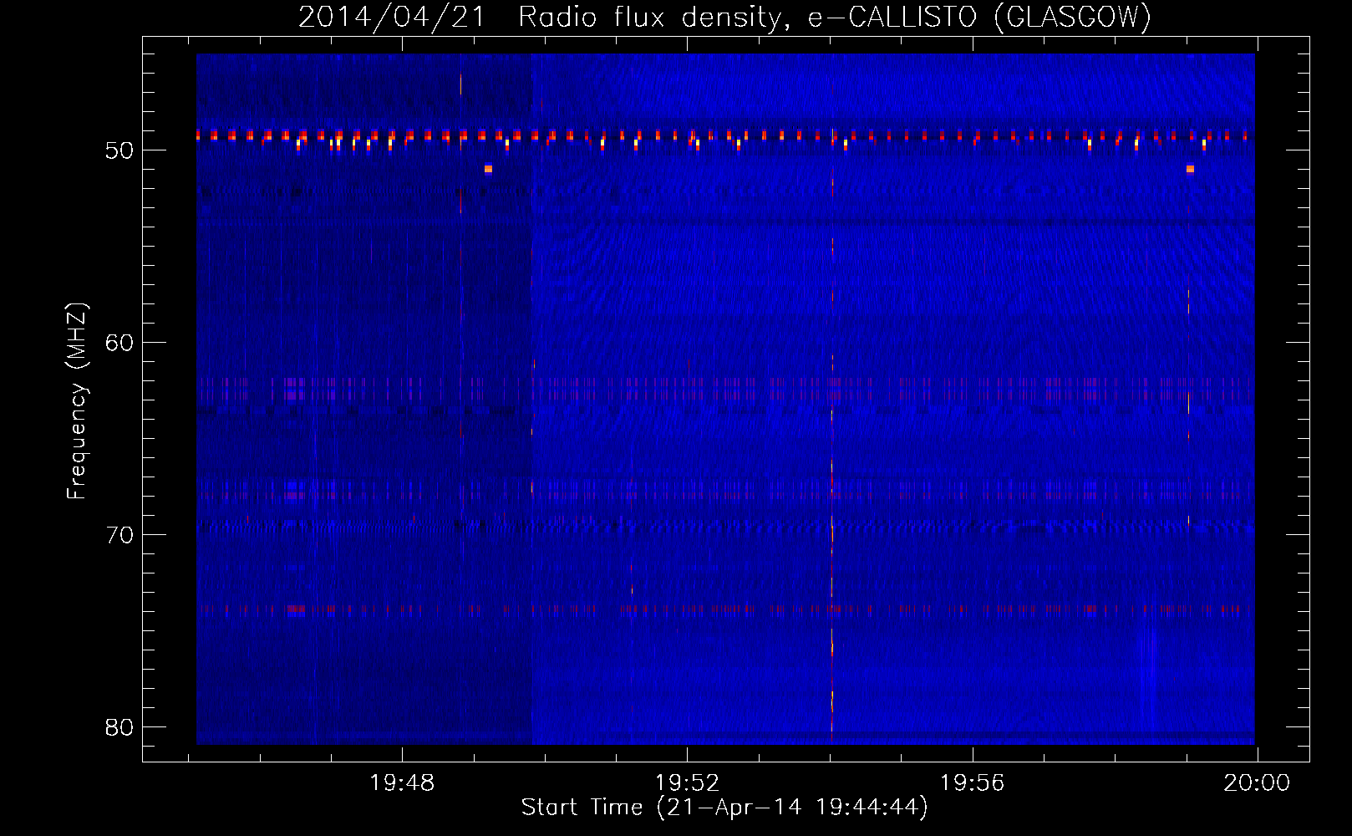Click the 19:52 time tick label
This screenshot has width=1352, height=836.
[x=687, y=783]
